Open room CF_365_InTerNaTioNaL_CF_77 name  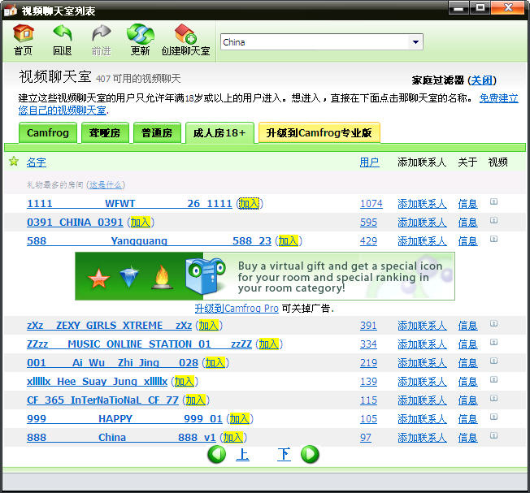(102, 400)
